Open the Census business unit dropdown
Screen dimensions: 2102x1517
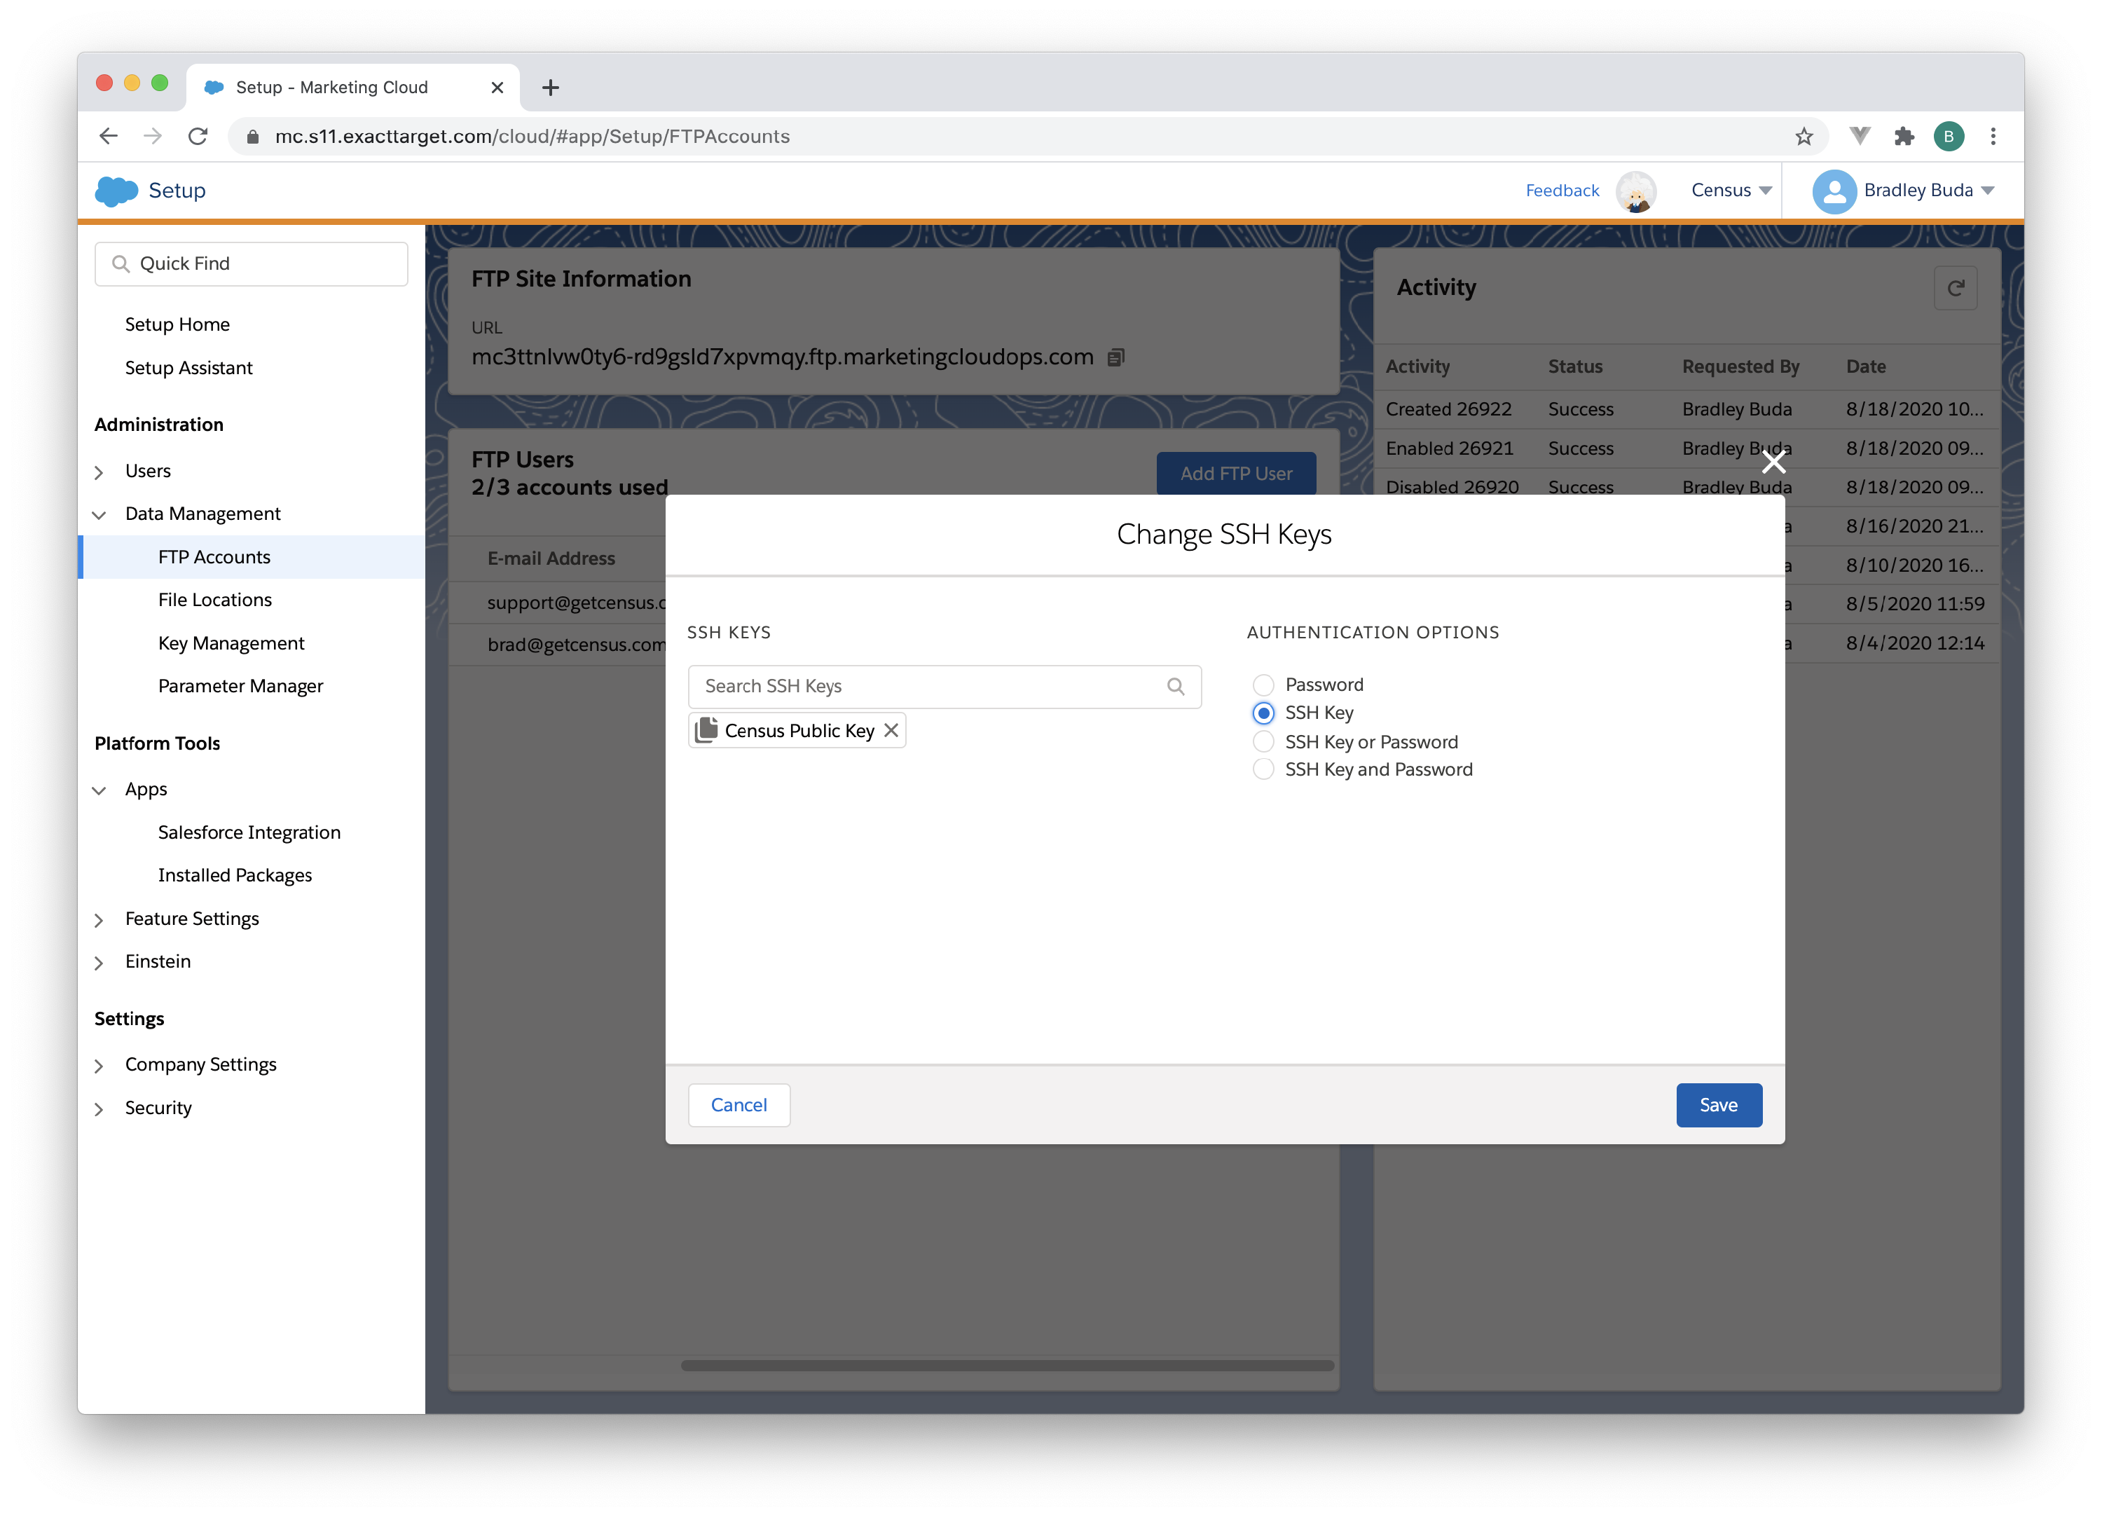click(1731, 190)
